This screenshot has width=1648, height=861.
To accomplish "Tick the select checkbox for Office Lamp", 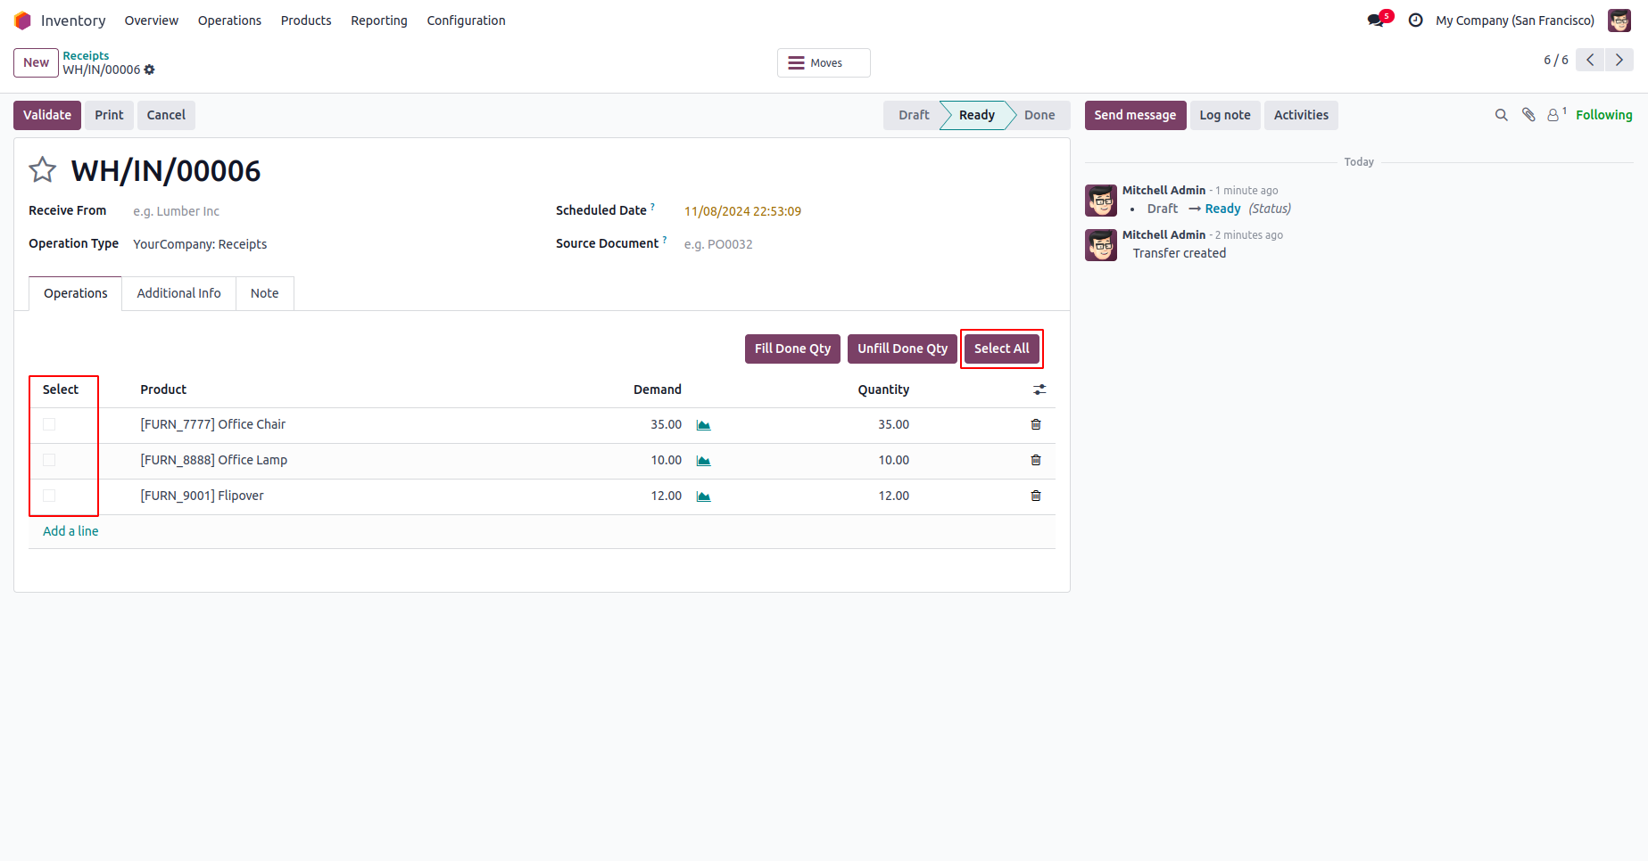I will click(49, 460).
